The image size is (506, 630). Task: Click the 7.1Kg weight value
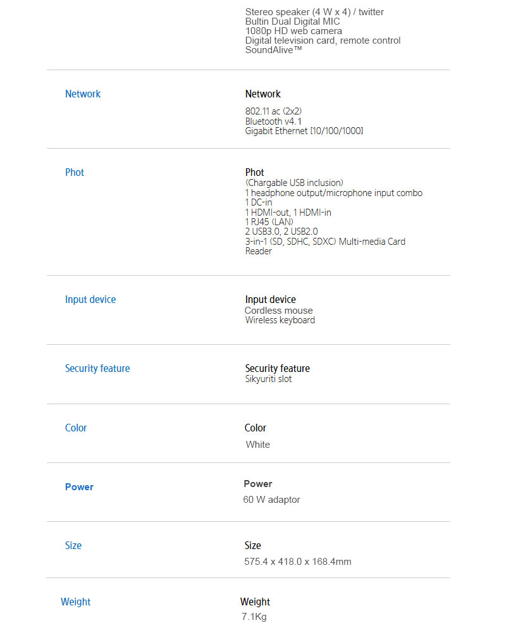tap(254, 617)
